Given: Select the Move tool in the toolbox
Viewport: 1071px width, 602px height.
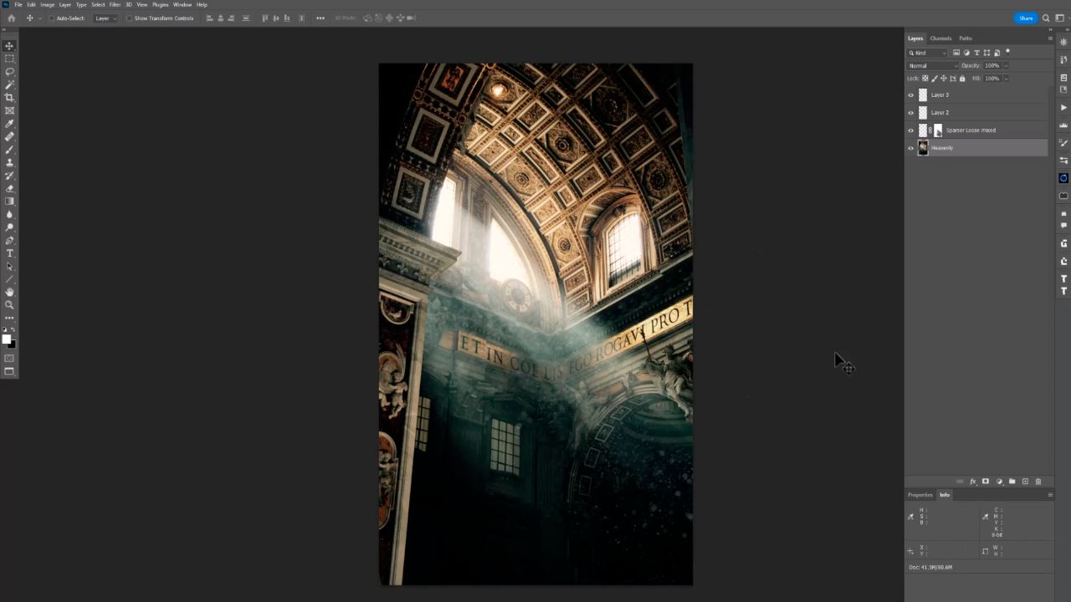Looking at the screenshot, I should [x=9, y=46].
